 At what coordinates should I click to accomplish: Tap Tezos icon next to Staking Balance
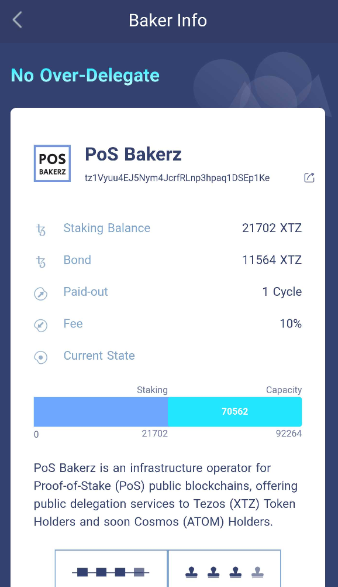41,230
